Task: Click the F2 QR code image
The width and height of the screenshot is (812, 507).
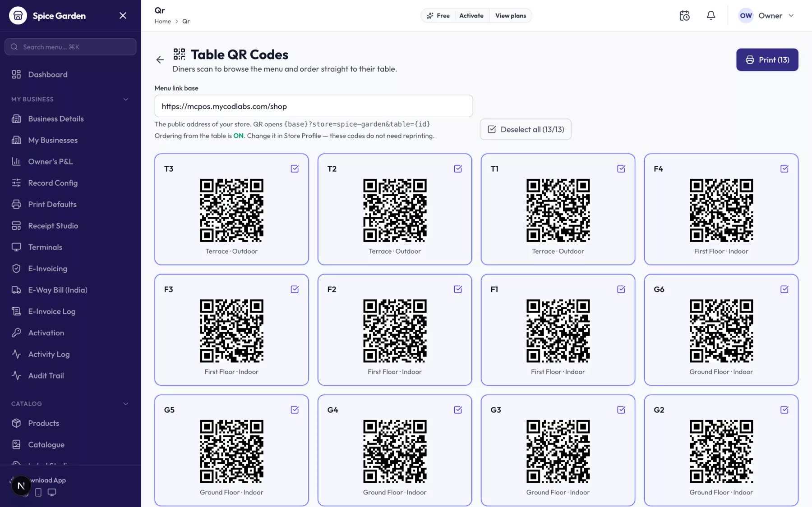Action: click(x=395, y=331)
